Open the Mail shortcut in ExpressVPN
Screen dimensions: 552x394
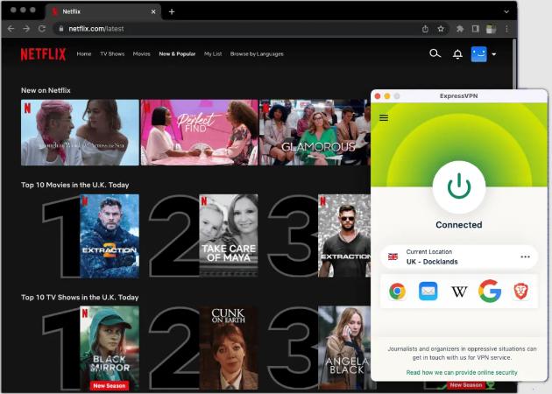point(428,292)
